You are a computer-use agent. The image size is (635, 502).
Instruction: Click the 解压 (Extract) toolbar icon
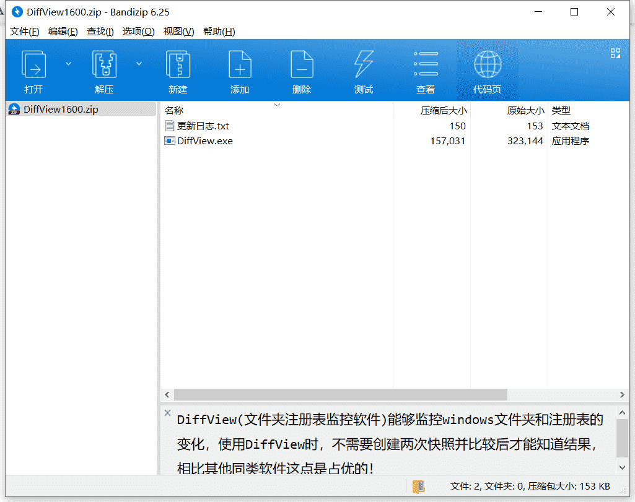pos(105,64)
